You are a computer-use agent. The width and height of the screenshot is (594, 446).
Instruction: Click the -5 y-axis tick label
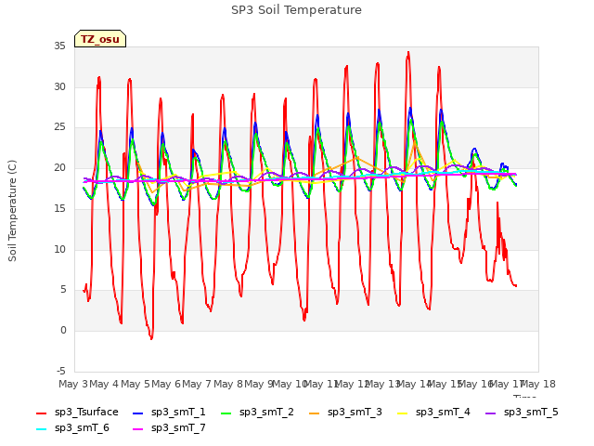(x=60, y=371)
